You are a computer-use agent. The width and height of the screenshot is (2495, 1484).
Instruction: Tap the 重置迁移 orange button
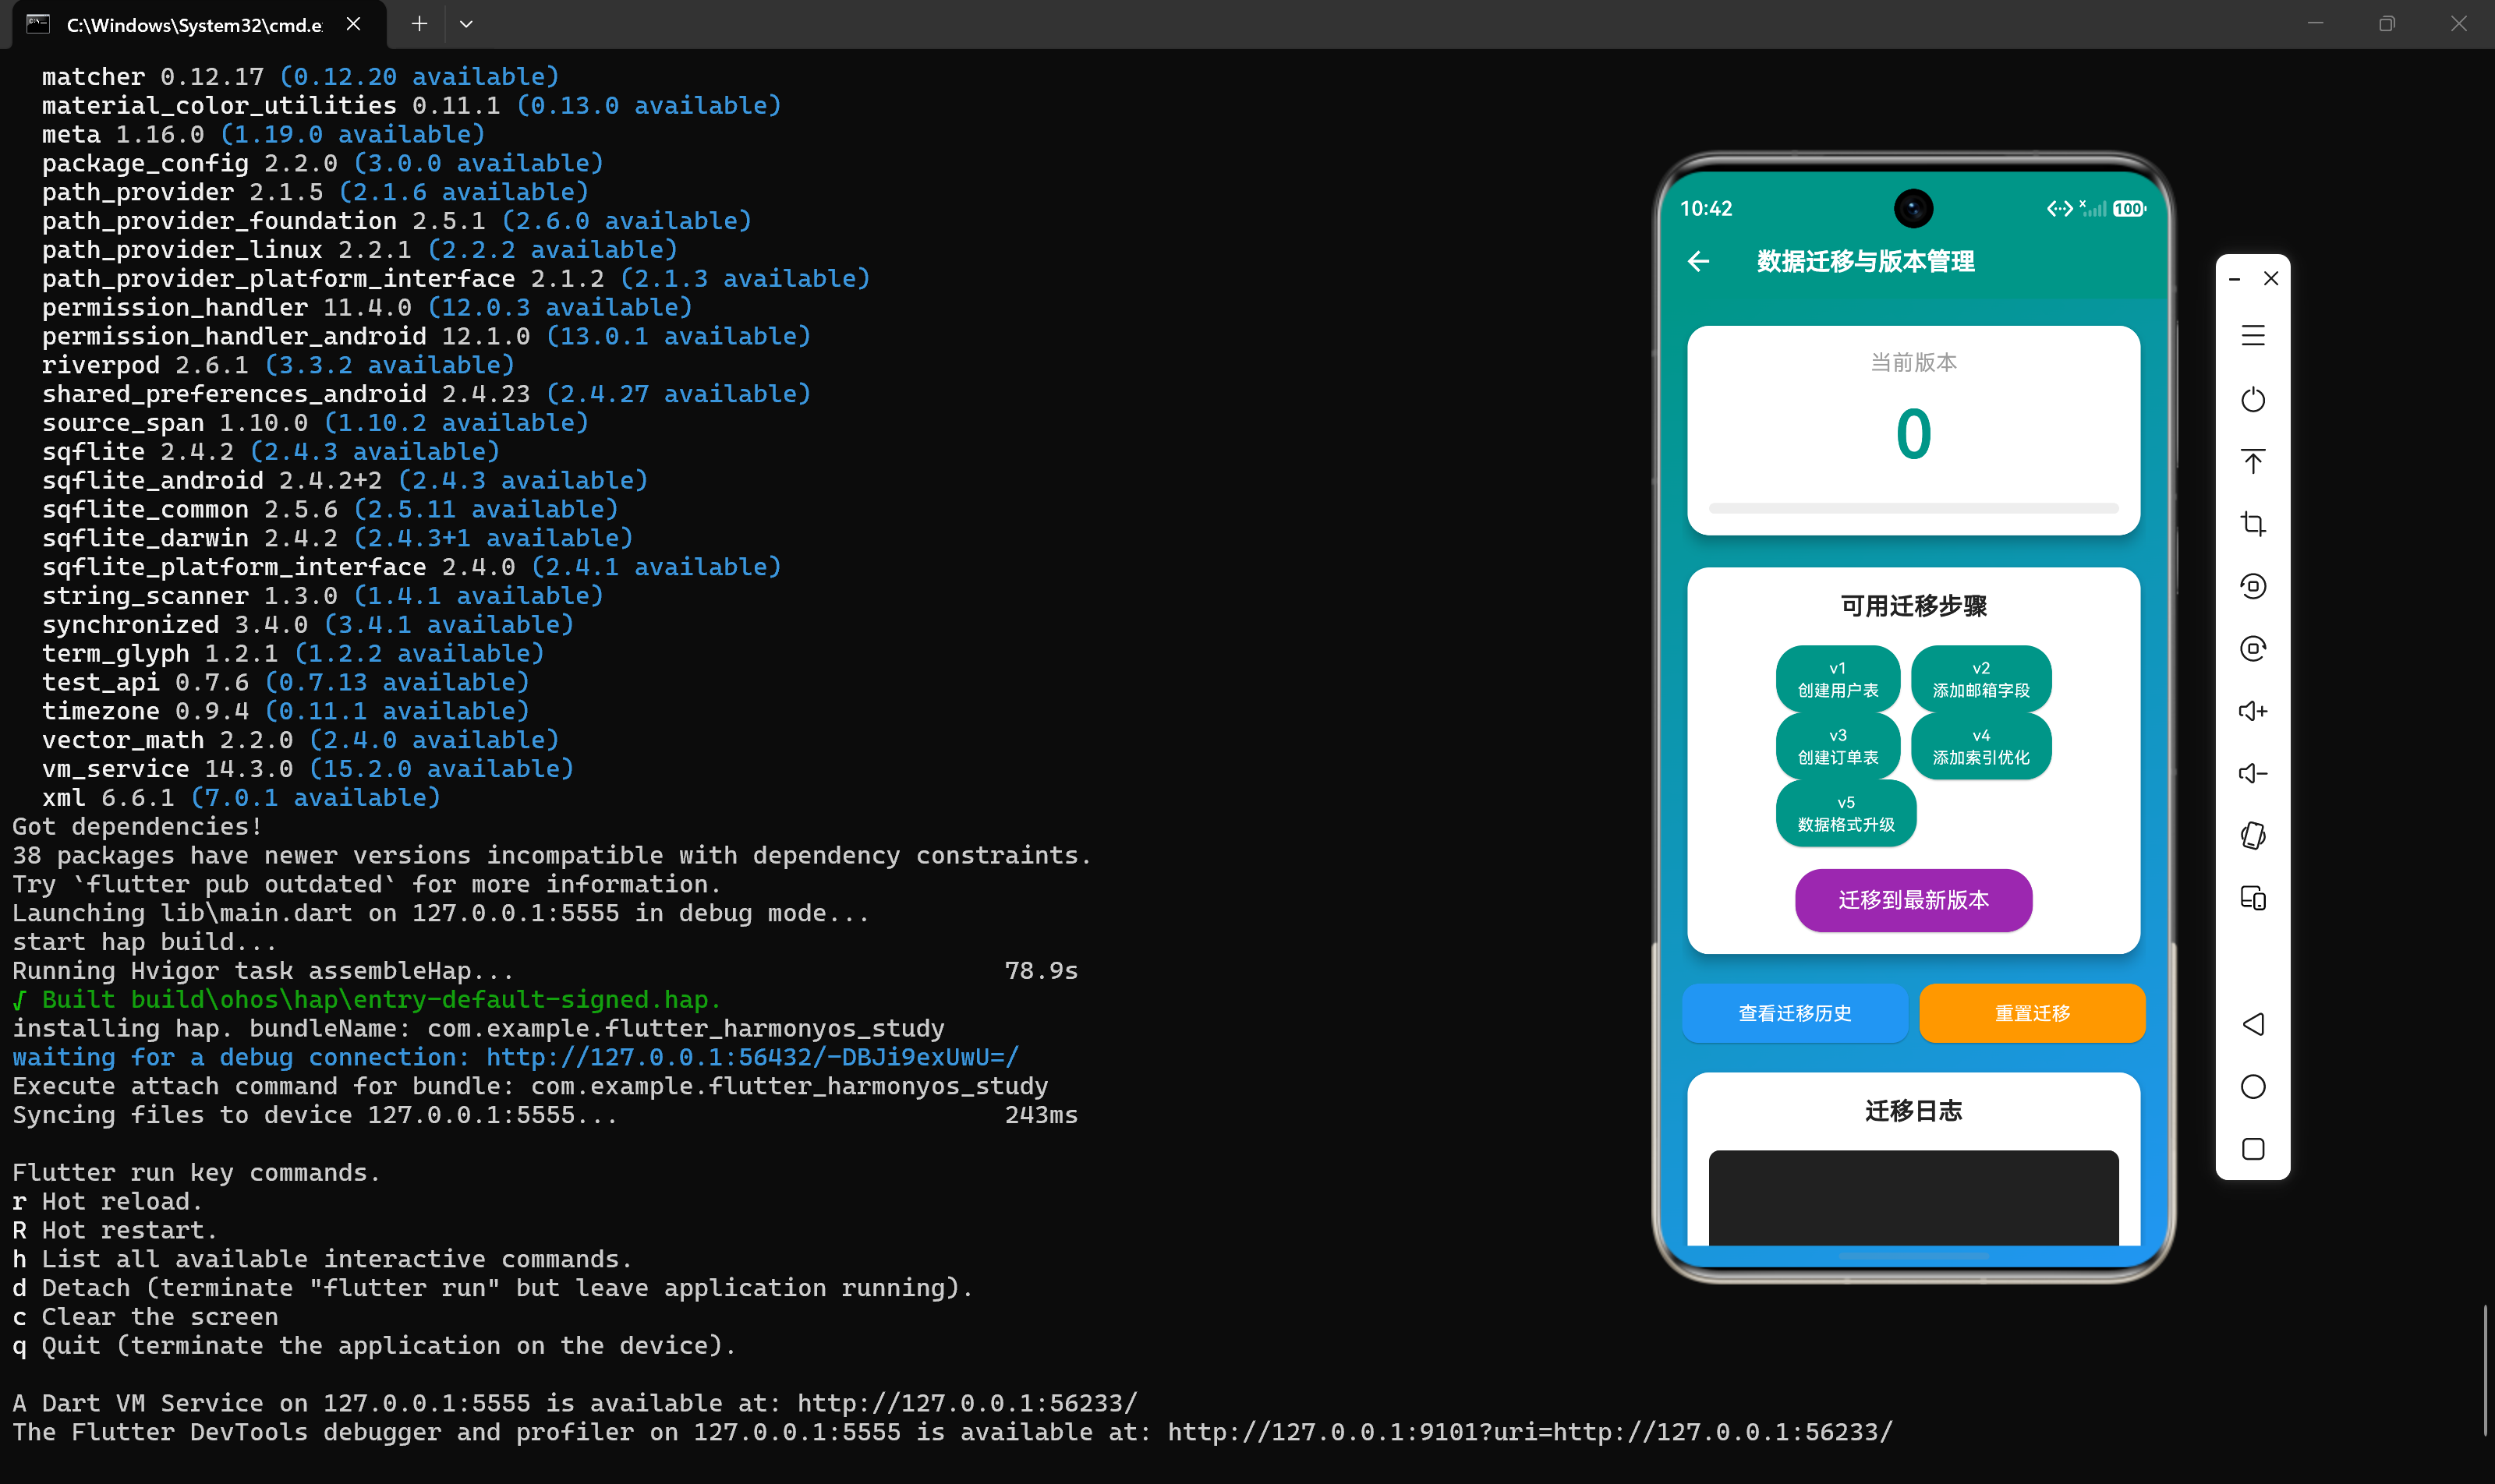click(2032, 1014)
